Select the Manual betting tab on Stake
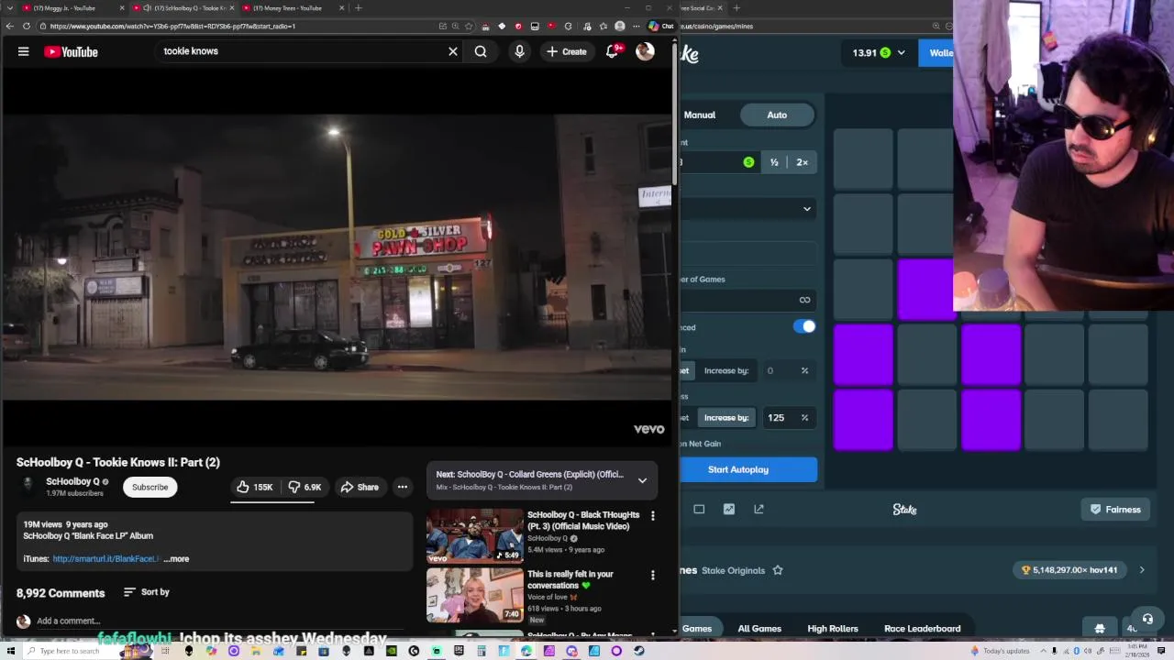1174x660 pixels. click(x=699, y=115)
